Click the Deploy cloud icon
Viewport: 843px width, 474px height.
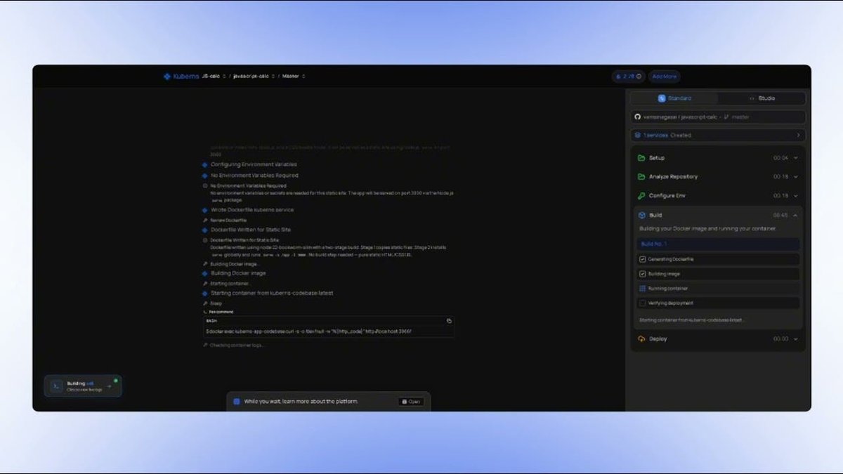click(x=641, y=338)
